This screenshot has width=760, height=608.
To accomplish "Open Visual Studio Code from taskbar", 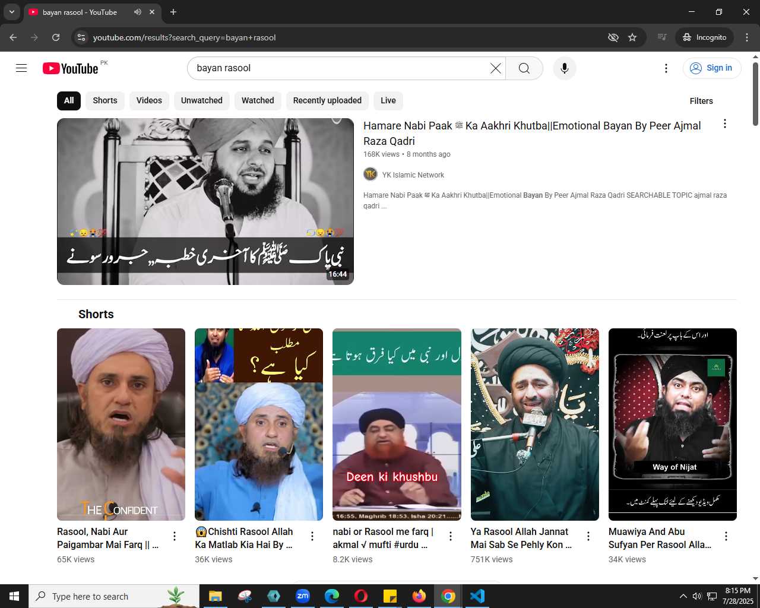I will 477,596.
